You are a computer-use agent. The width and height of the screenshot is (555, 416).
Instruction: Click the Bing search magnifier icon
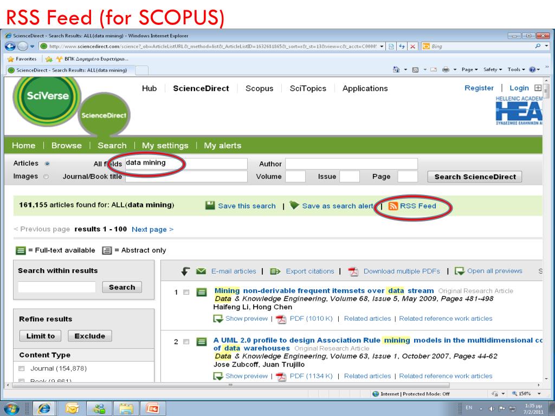pyautogui.click(x=538, y=46)
